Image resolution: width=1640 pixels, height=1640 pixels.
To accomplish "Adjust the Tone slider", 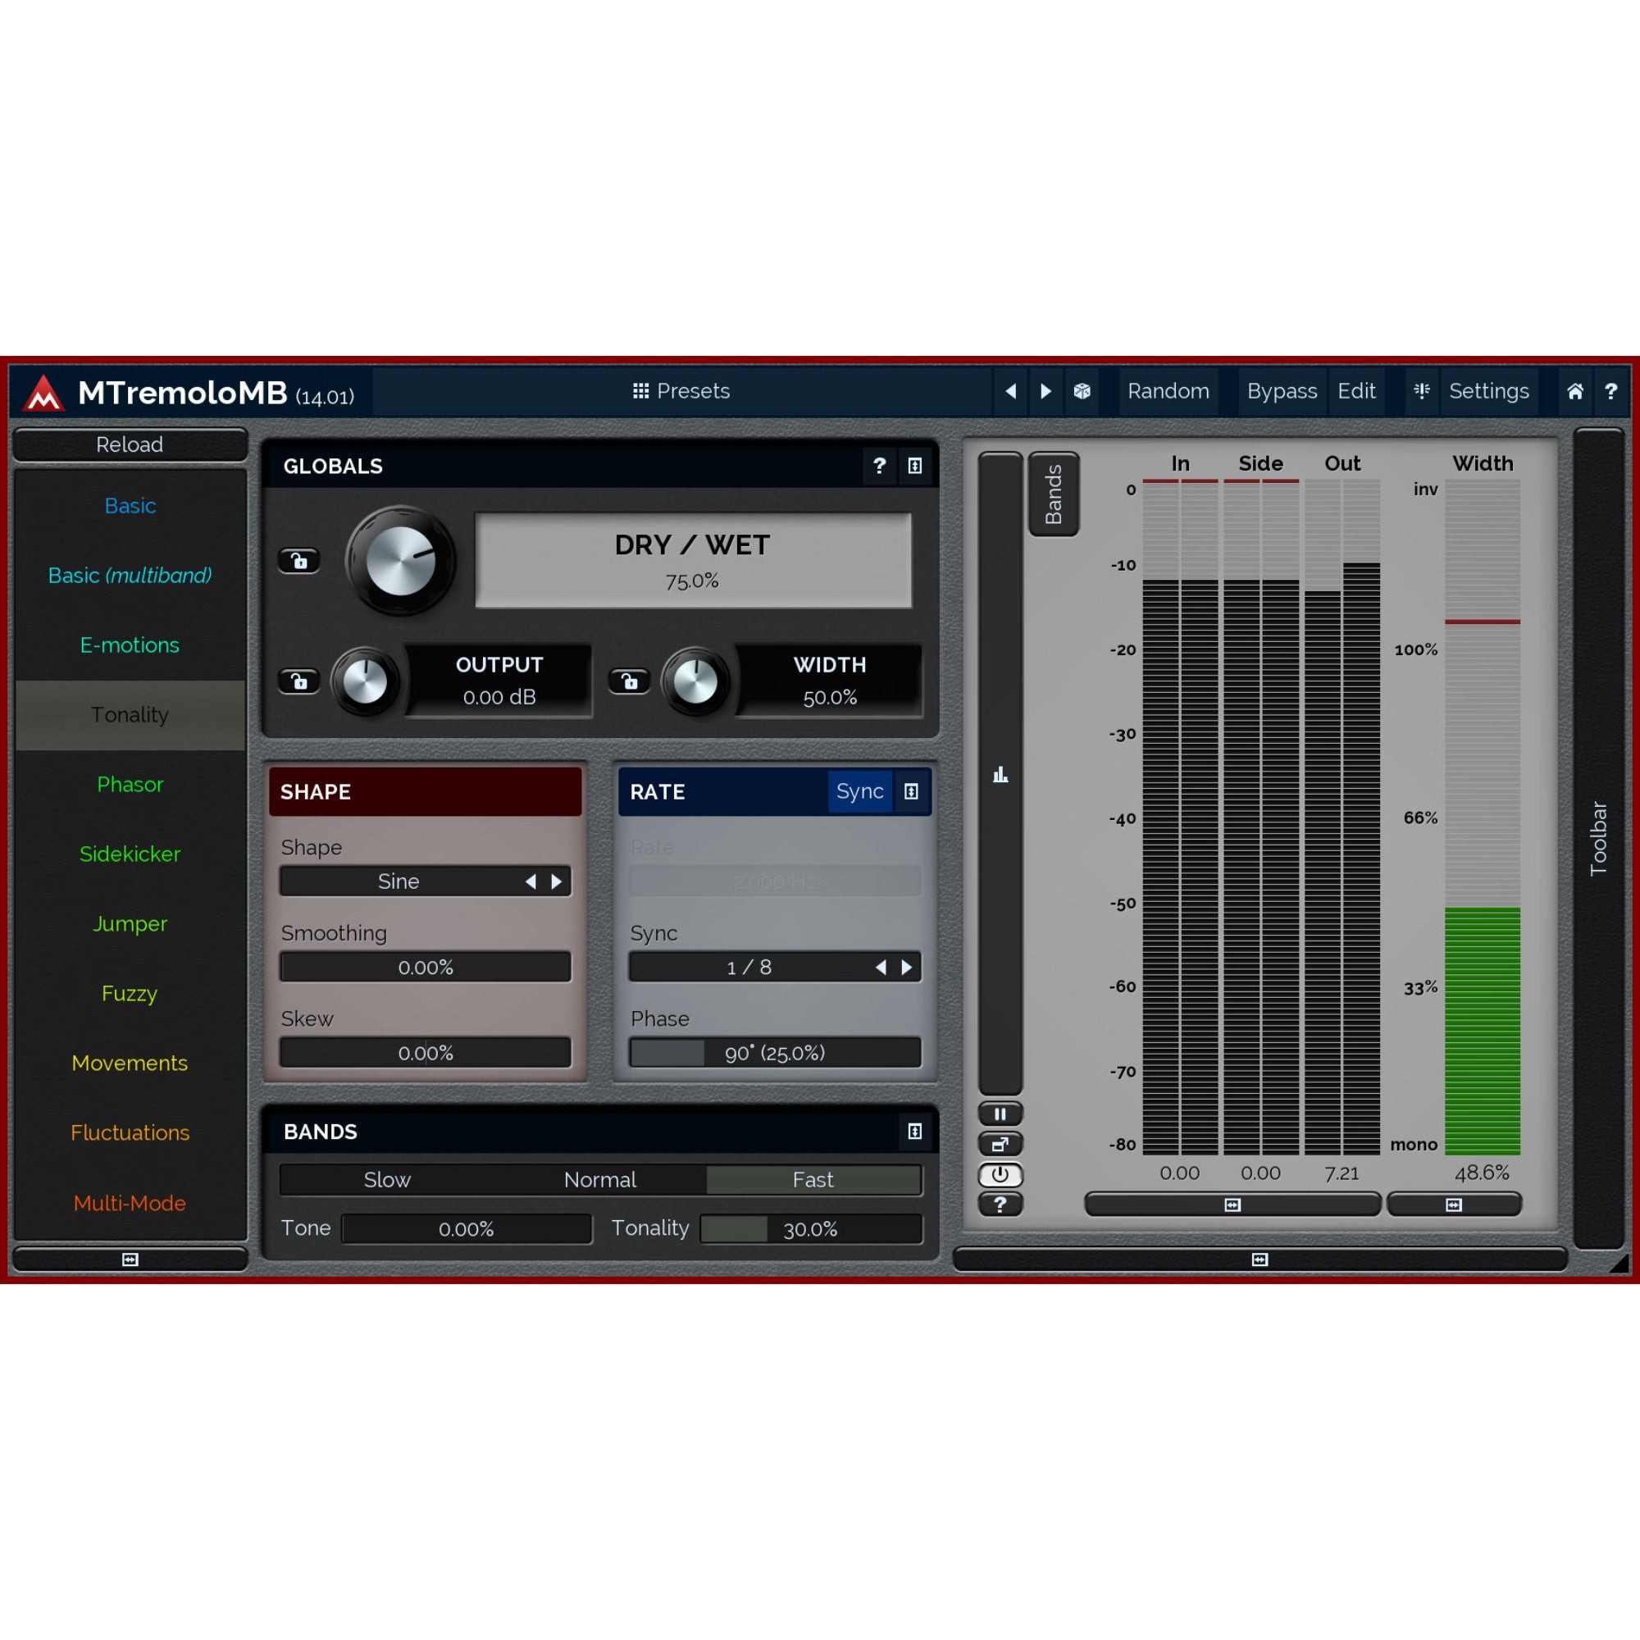I will click(466, 1229).
